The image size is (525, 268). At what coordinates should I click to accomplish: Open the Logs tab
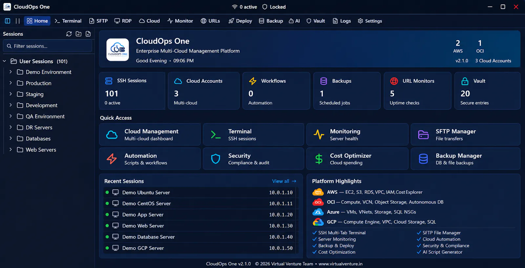(x=342, y=21)
